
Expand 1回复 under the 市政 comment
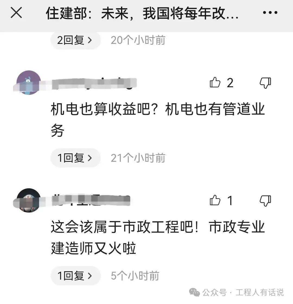click(x=75, y=276)
